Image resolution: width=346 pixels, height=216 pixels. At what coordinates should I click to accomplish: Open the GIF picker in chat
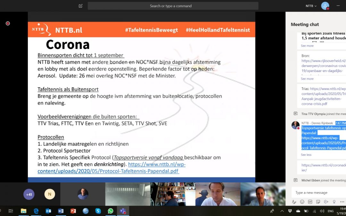pyautogui.click(x=310, y=202)
